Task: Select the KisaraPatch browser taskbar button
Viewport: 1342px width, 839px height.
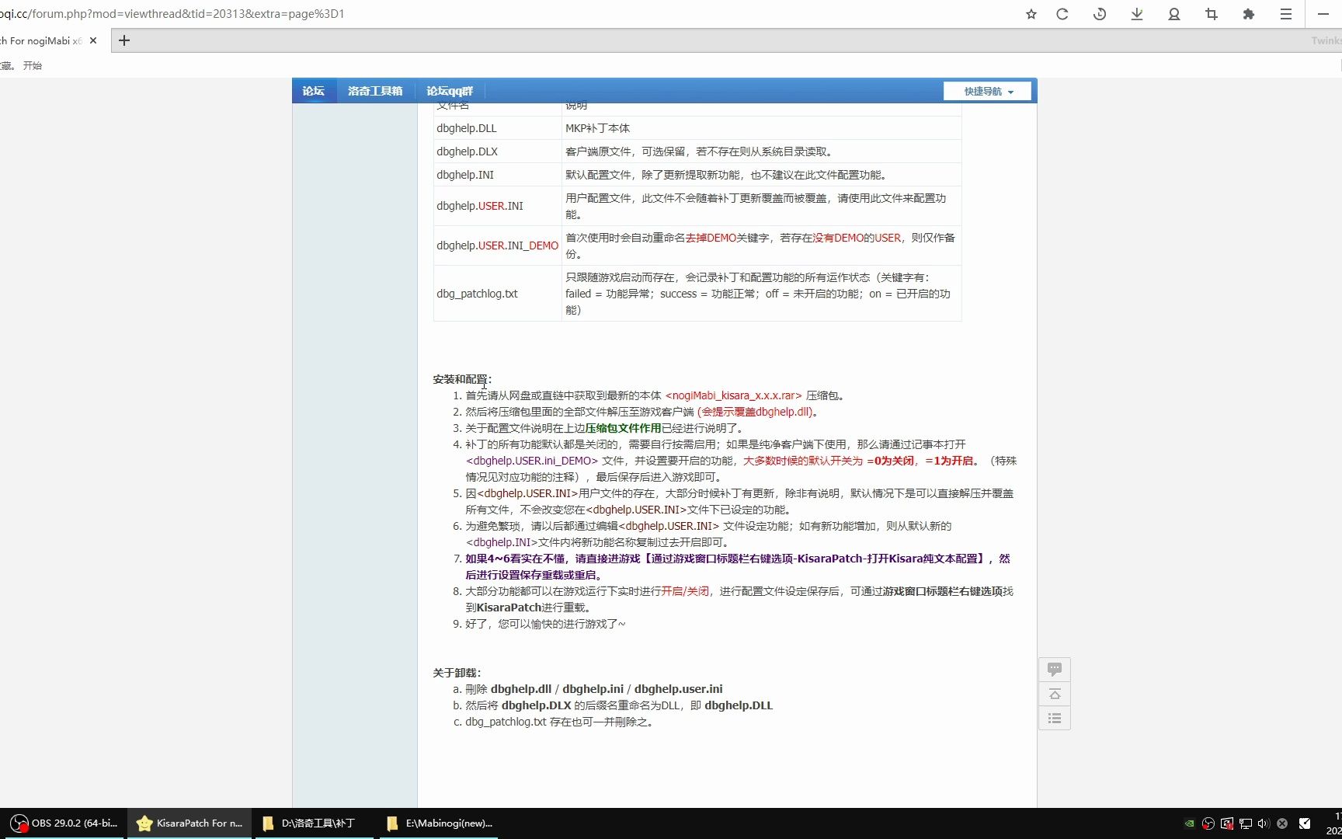Action: (x=189, y=823)
